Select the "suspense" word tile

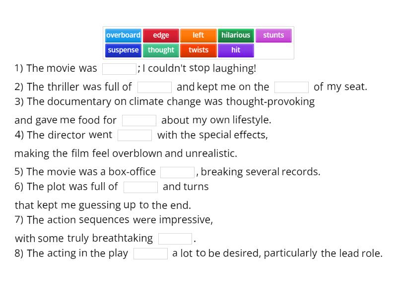(x=123, y=50)
